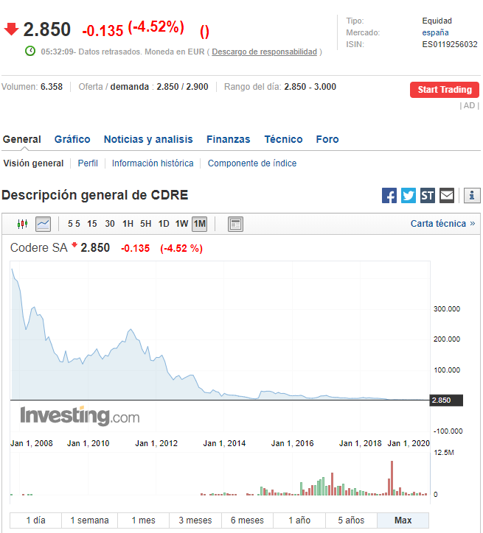Share via StockTwits icon

(x=428, y=195)
